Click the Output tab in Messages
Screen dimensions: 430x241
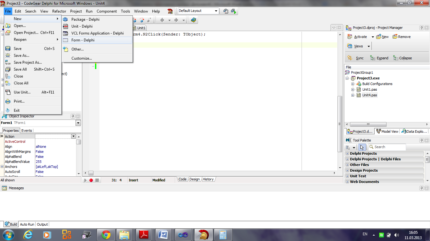(42, 224)
